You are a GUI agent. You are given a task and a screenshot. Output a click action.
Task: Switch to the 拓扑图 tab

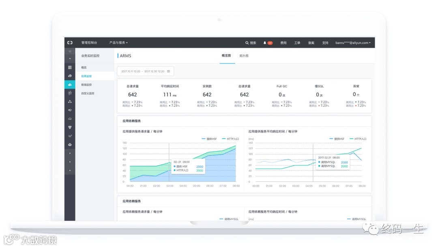244,56
